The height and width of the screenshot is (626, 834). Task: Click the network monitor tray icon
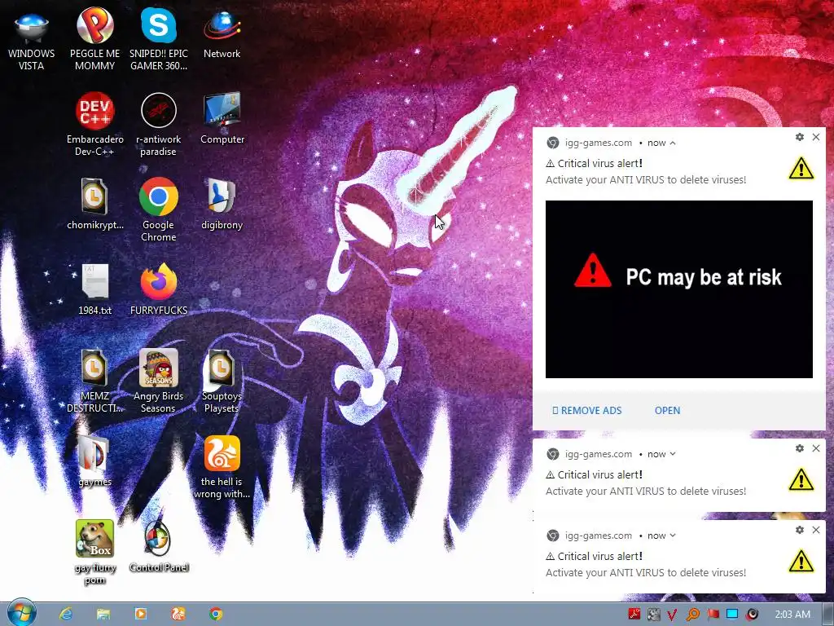(x=732, y=615)
